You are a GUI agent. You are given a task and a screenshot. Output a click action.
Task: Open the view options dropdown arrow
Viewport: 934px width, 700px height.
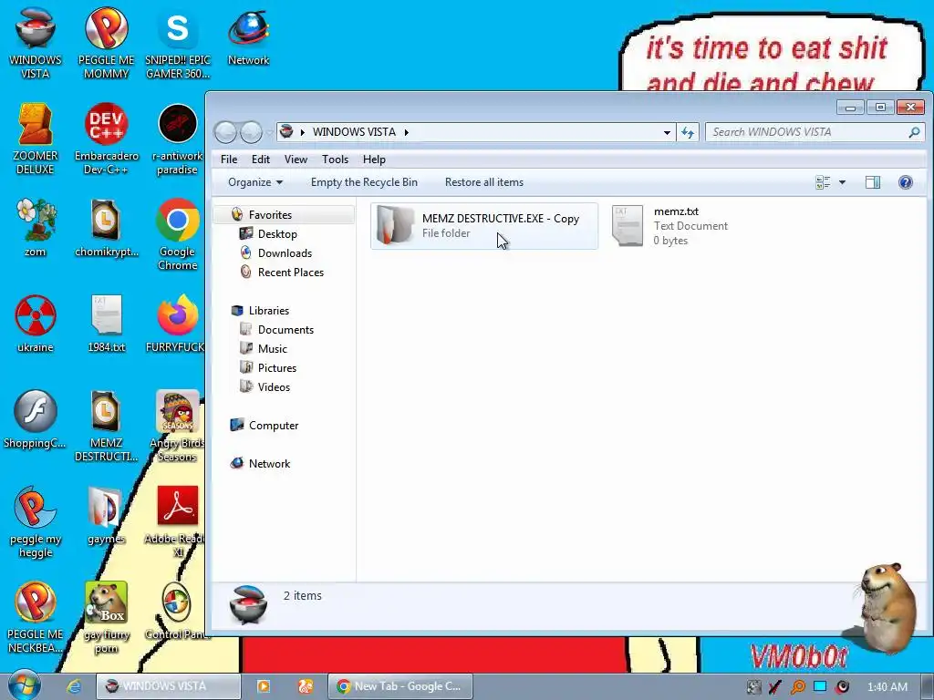(x=842, y=182)
